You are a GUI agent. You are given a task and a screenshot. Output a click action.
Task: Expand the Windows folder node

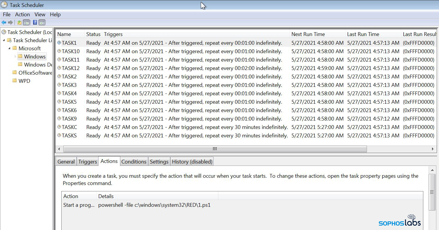pyautogui.click(x=15, y=56)
